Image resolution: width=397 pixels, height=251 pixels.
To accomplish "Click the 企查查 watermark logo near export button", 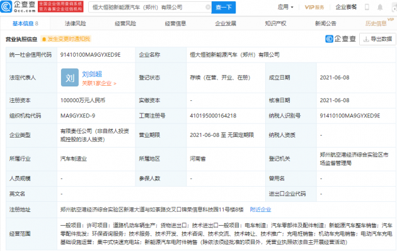I will [x=340, y=38].
